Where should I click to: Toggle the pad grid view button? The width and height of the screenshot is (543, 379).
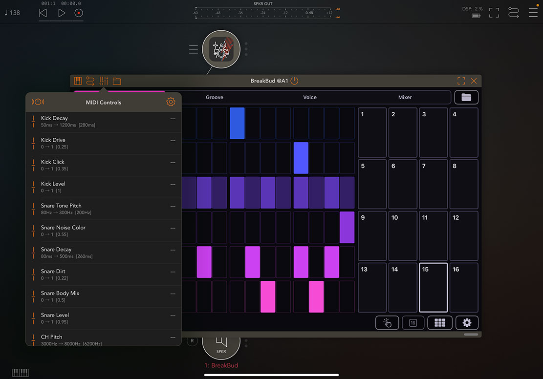[439, 323]
